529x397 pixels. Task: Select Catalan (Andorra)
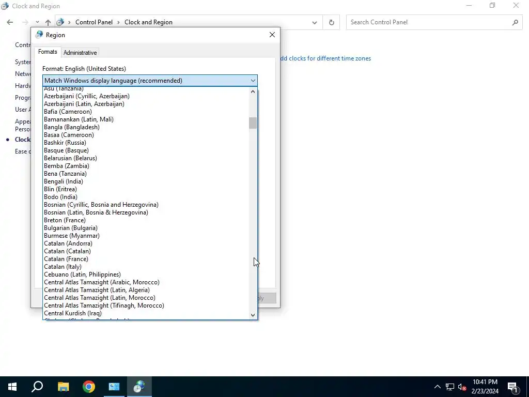[146, 244]
